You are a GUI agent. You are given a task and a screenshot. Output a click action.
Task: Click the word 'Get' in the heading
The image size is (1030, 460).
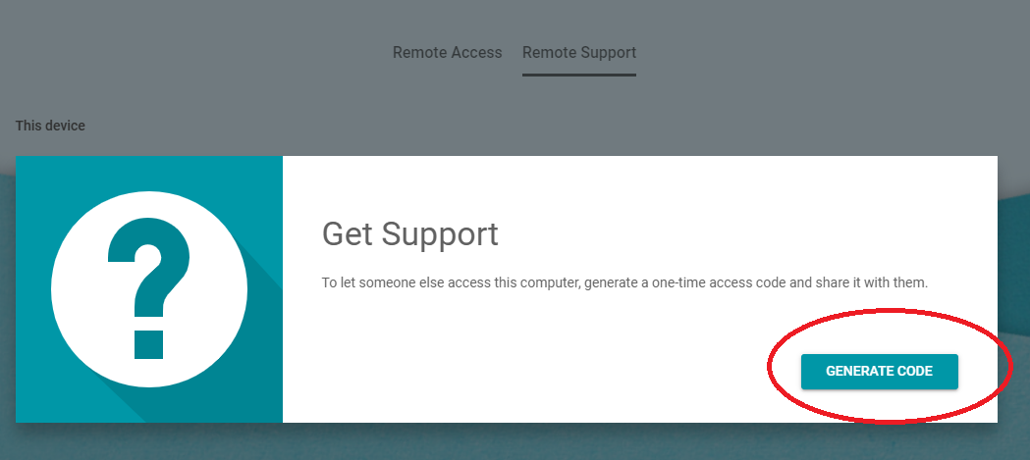347,235
